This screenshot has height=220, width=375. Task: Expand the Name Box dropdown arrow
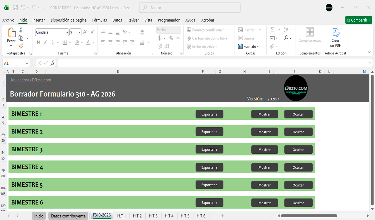tap(27, 63)
